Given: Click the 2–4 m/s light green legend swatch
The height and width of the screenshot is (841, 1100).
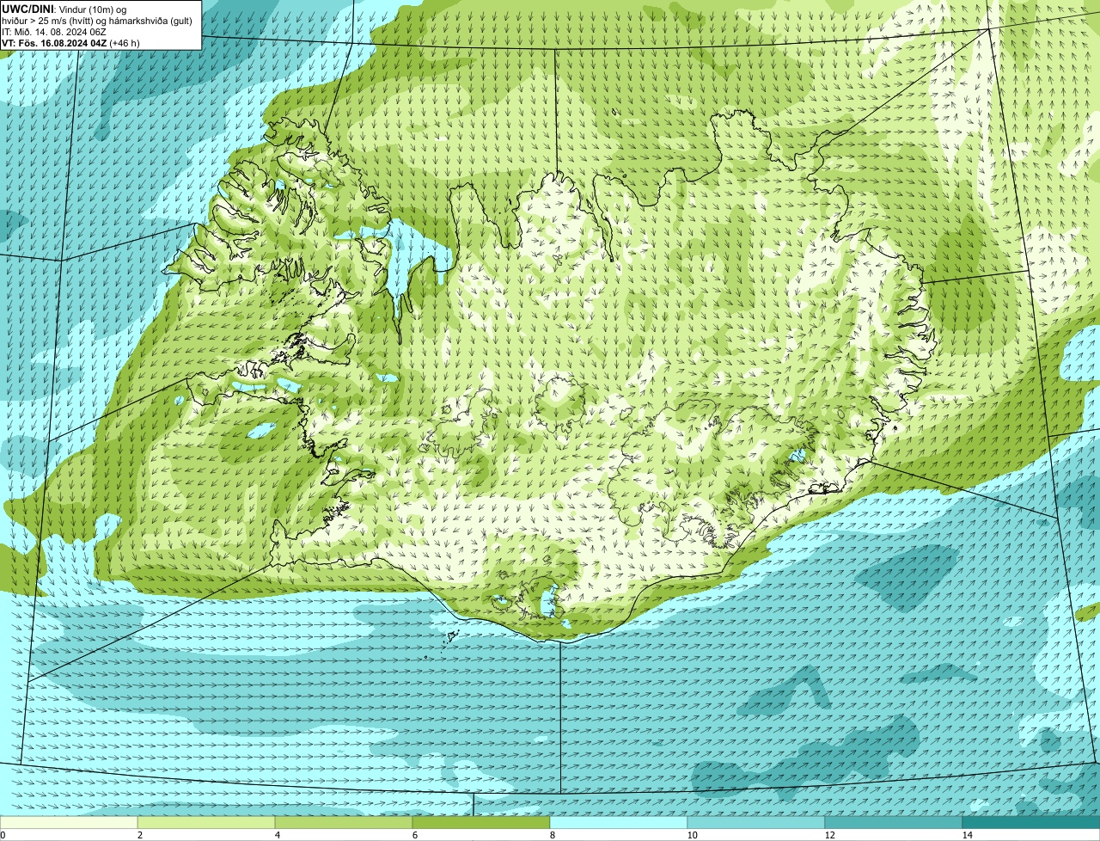Looking at the screenshot, I should pyautogui.click(x=206, y=822).
